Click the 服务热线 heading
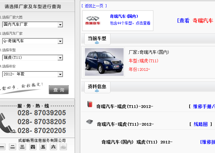 point(33,106)
